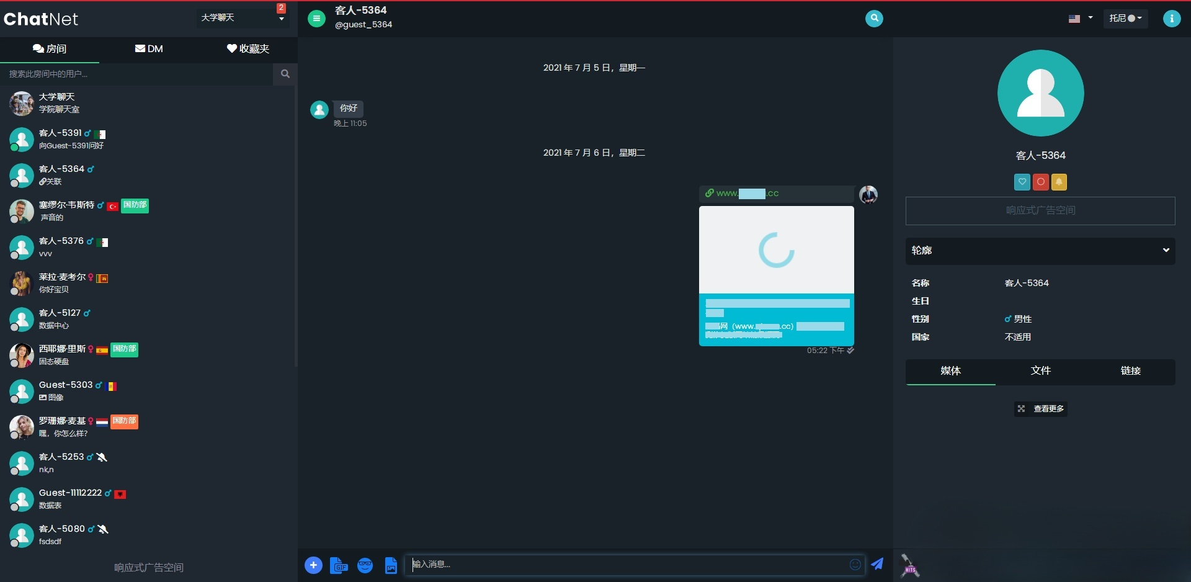Screen dimensions: 1191x582
Task: Switch to the DM tab
Action: pyautogui.click(x=149, y=49)
